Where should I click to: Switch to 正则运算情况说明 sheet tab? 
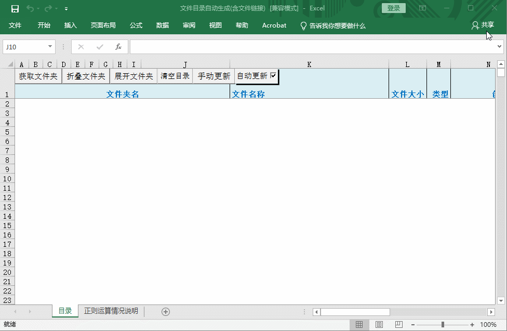(111, 311)
